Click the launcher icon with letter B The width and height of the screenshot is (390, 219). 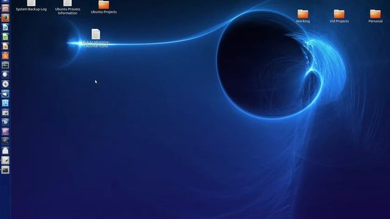[5, 122]
